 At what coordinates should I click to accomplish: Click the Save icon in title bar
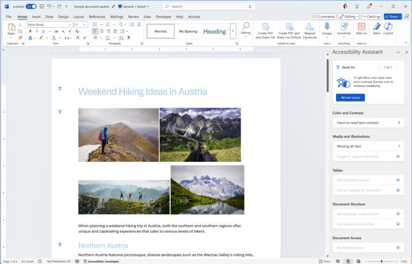coord(42,7)
